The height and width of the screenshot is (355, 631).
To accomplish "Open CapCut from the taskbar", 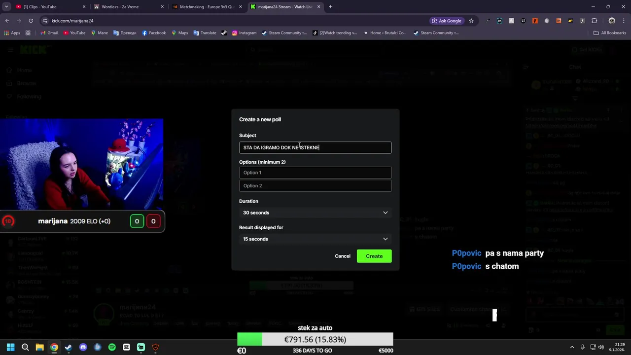I will coord(126,347).
